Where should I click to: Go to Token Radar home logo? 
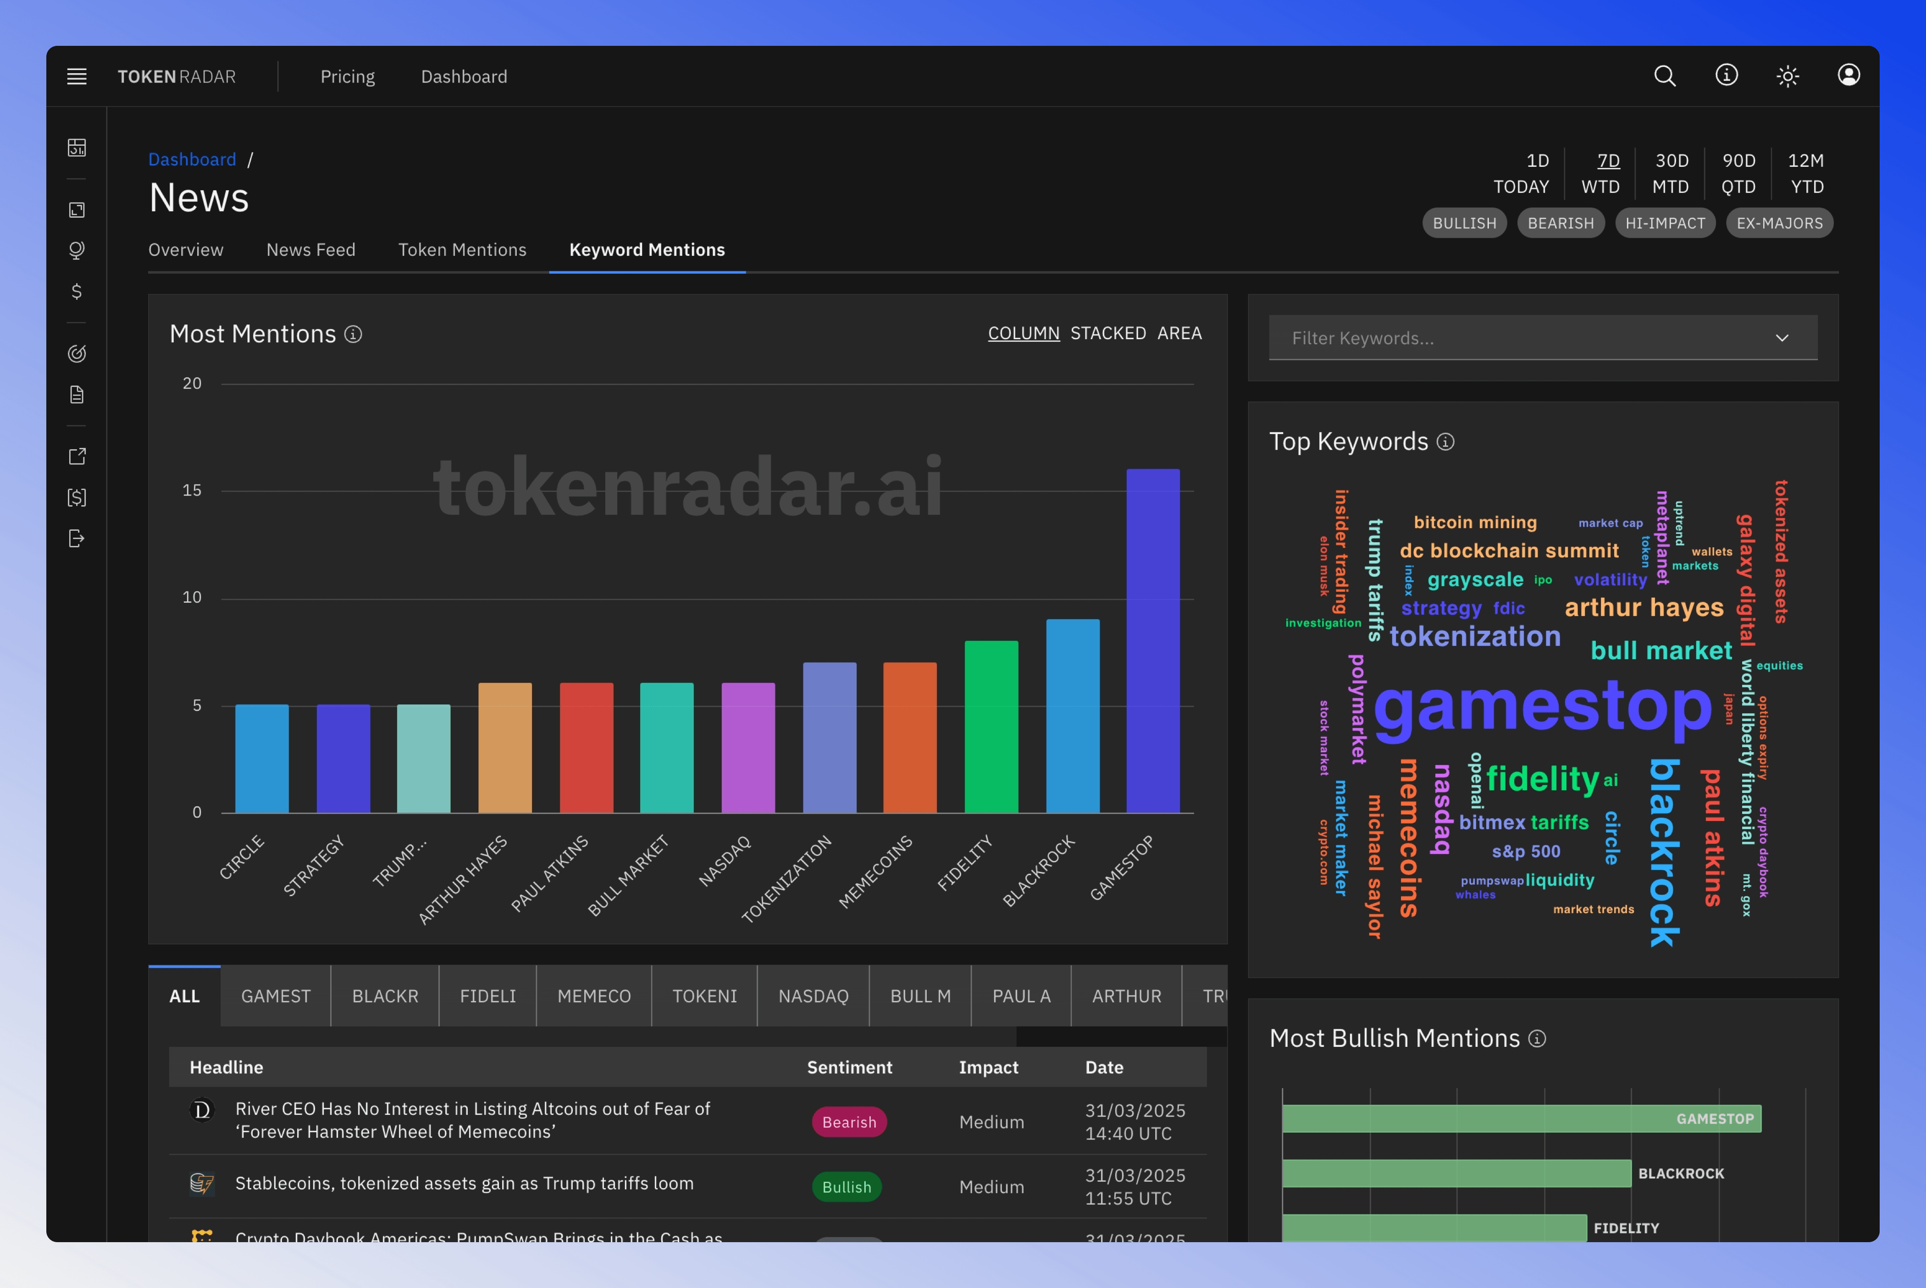tap(177, 77)
